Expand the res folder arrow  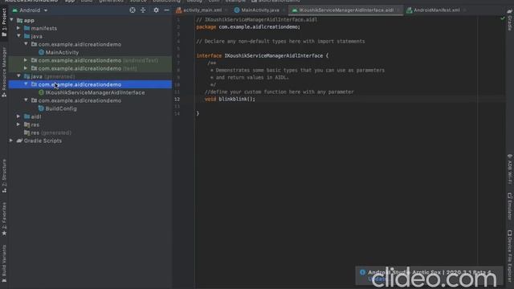click(x=18, y=124)
